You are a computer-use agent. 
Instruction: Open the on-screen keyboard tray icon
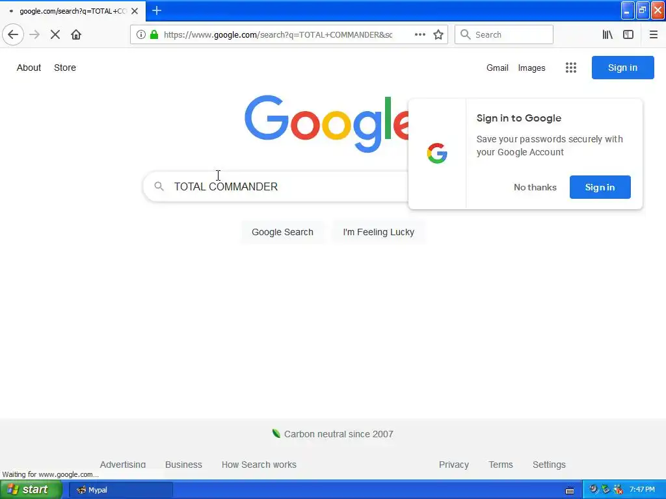click(570, 490)
